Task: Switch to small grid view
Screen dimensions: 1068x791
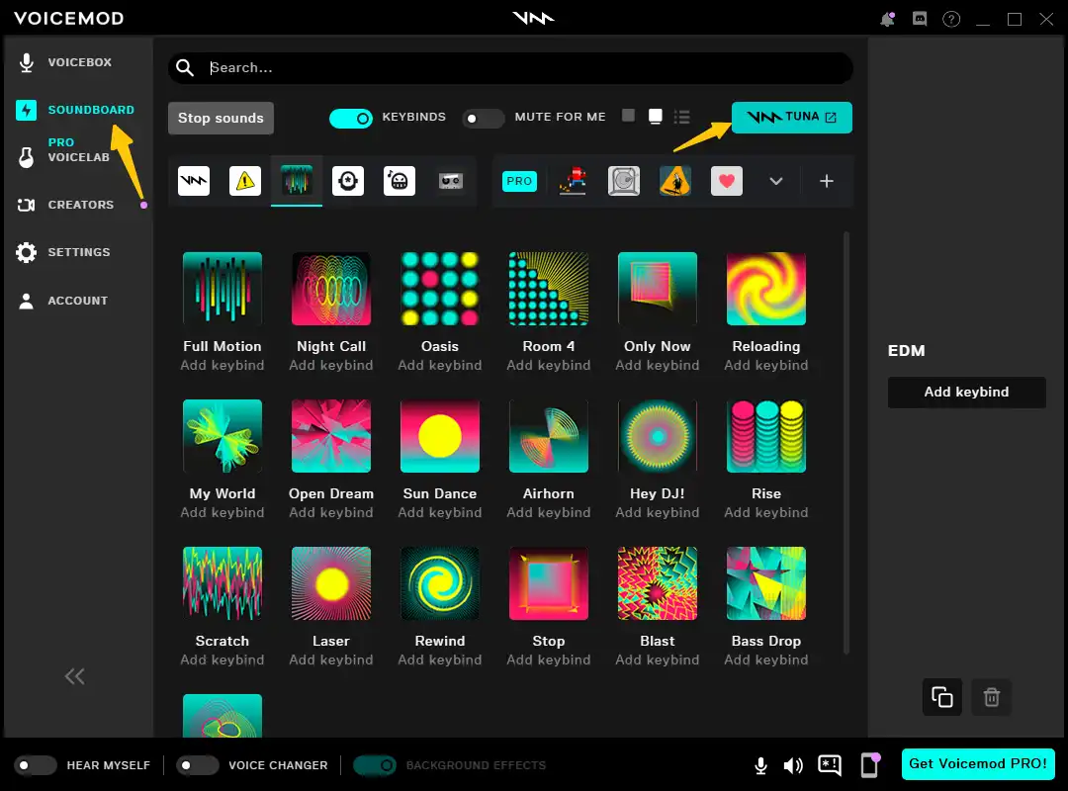Action: [629, 116]
